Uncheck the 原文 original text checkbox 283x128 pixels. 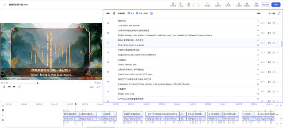coord(129,13)
